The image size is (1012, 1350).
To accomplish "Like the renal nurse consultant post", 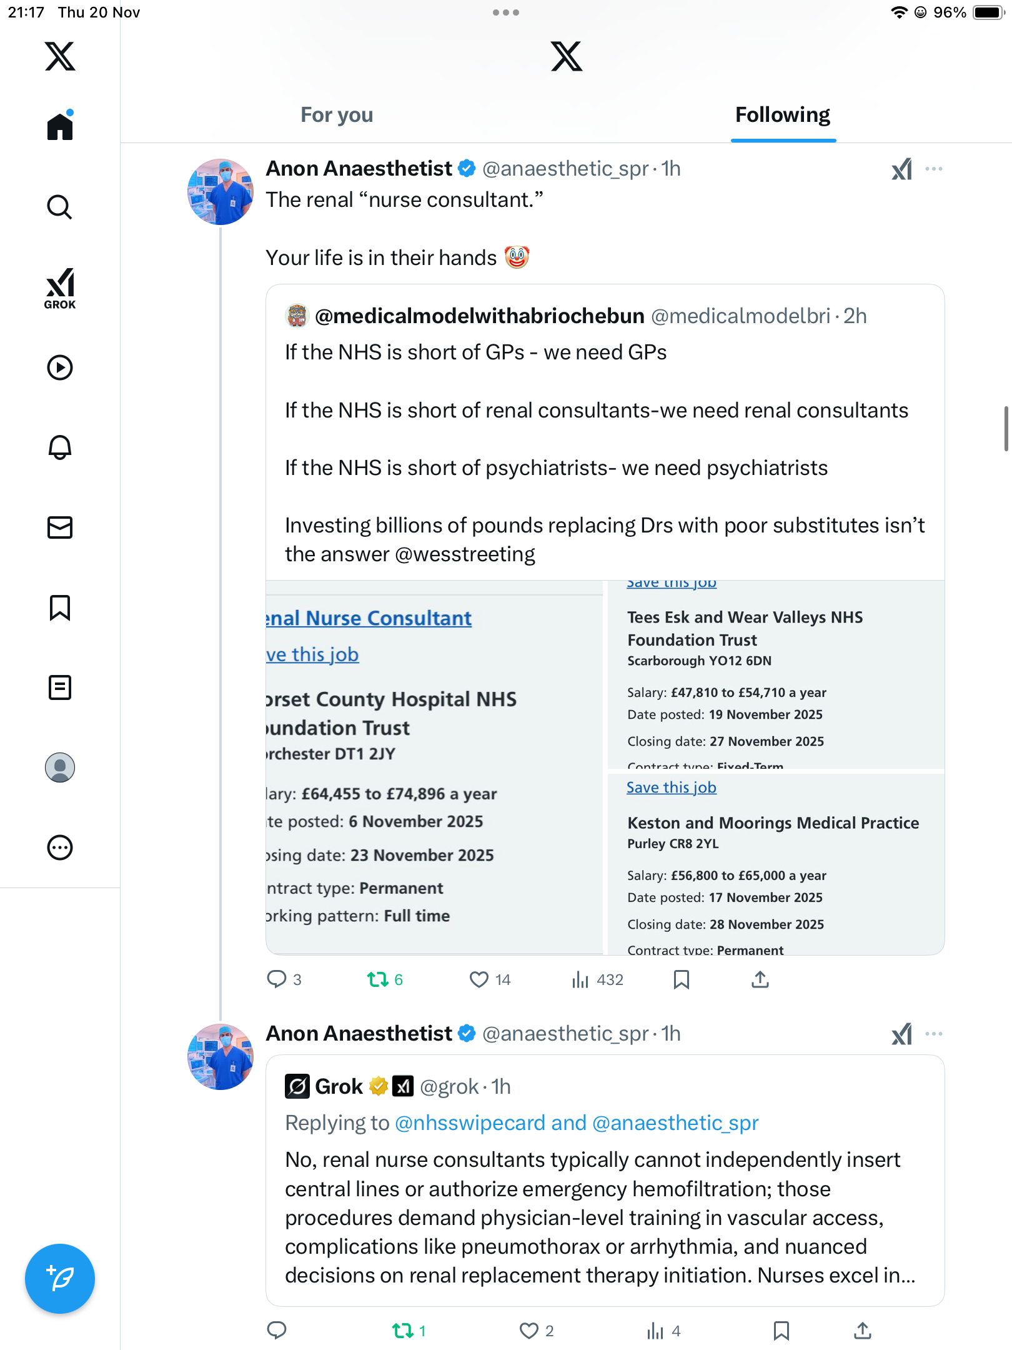I will click(479, 979).
